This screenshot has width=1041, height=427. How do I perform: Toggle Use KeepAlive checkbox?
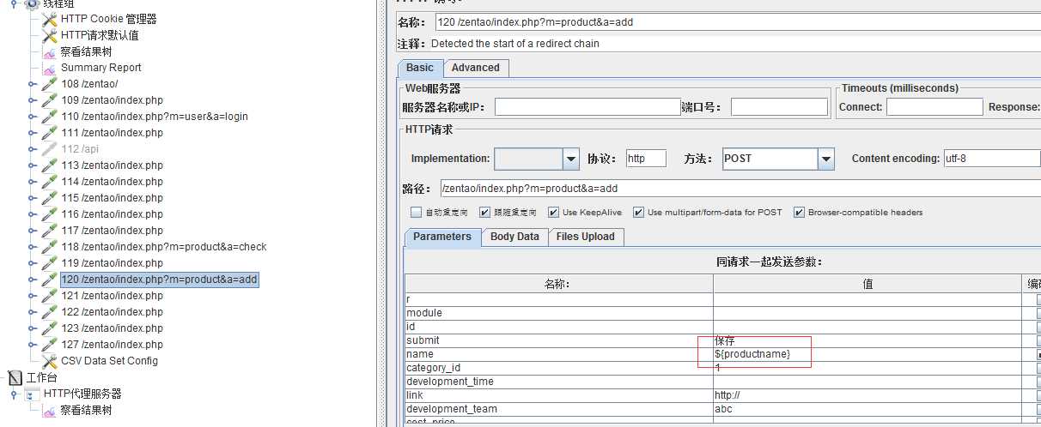click(553, 213)
